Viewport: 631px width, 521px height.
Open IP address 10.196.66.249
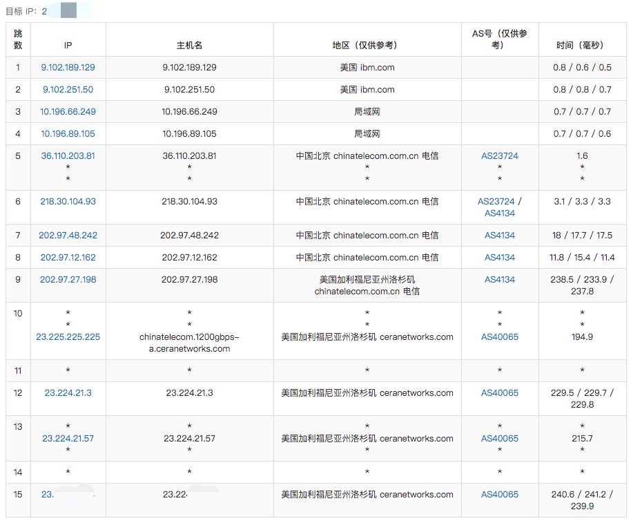click(x=68, y=112)
